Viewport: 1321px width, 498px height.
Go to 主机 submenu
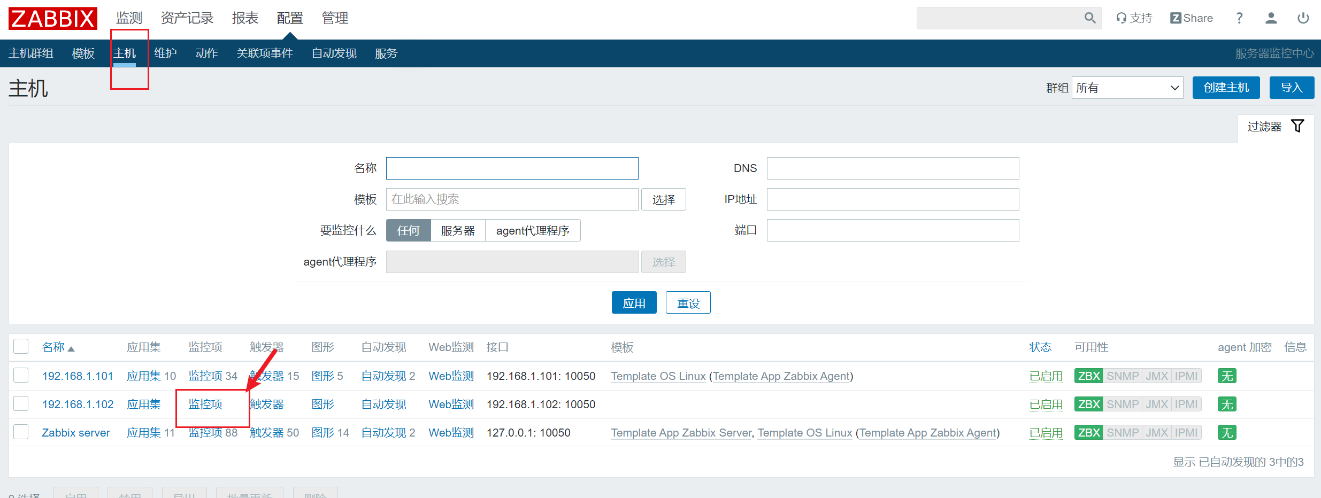125,53
